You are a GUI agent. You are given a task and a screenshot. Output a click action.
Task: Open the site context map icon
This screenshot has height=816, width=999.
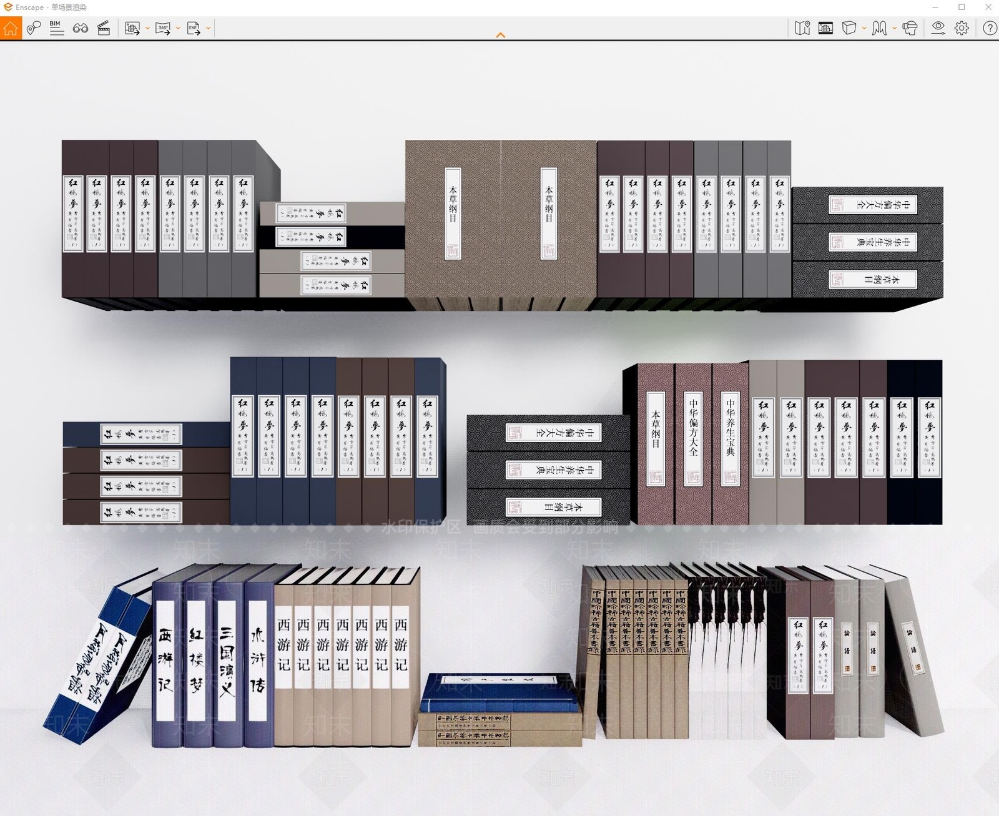[x=802, y=28]
